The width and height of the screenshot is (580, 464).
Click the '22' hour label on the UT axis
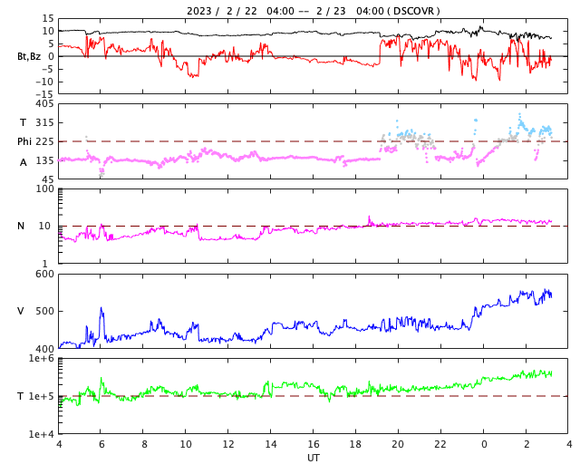coord(440,444)
